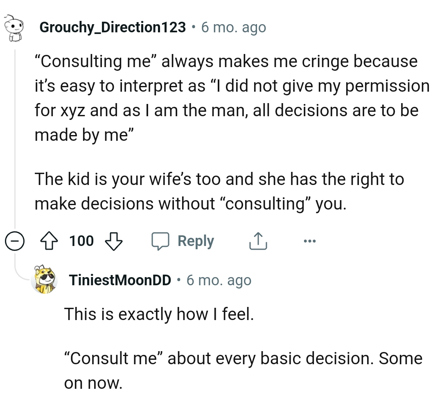Toggle the downvote on the parent comment
This screenshot has width=442, height=406.
coord(114,241)
